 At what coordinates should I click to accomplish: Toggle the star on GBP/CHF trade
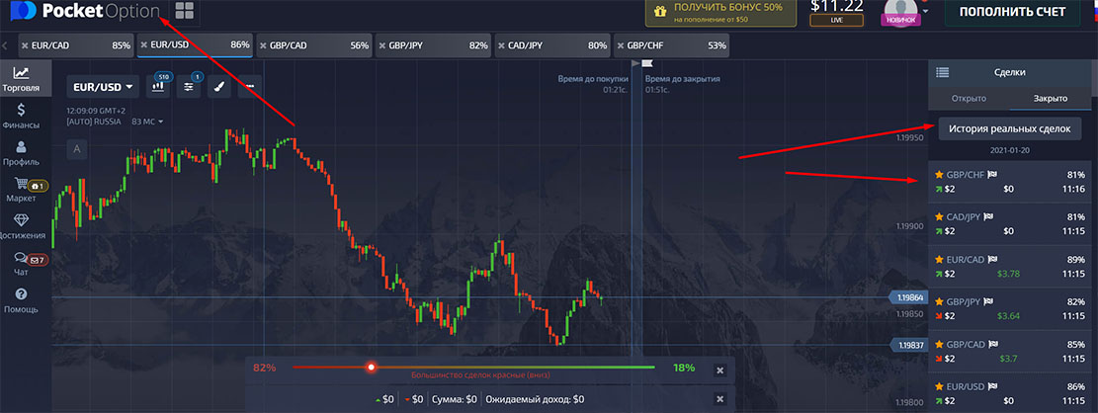(x=939, y=174)
